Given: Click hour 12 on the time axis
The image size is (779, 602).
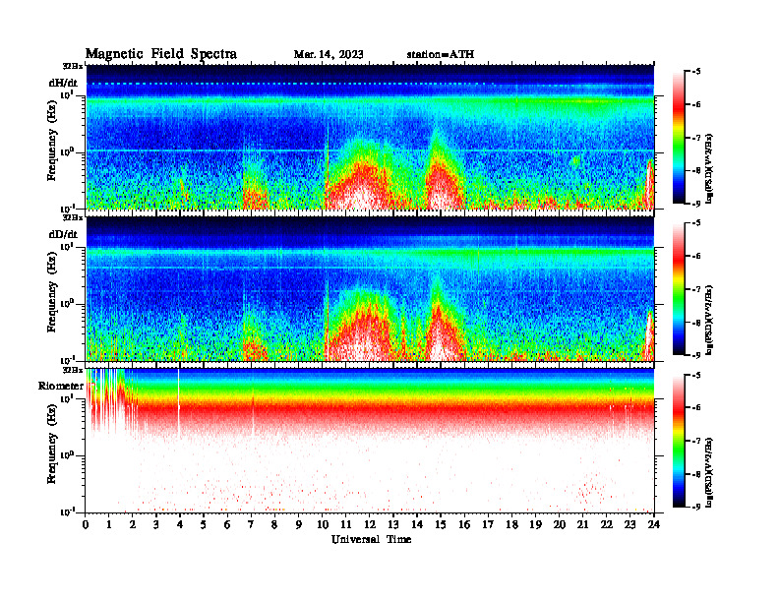Looking at the screenshot, I should click(x=370, y=525).
